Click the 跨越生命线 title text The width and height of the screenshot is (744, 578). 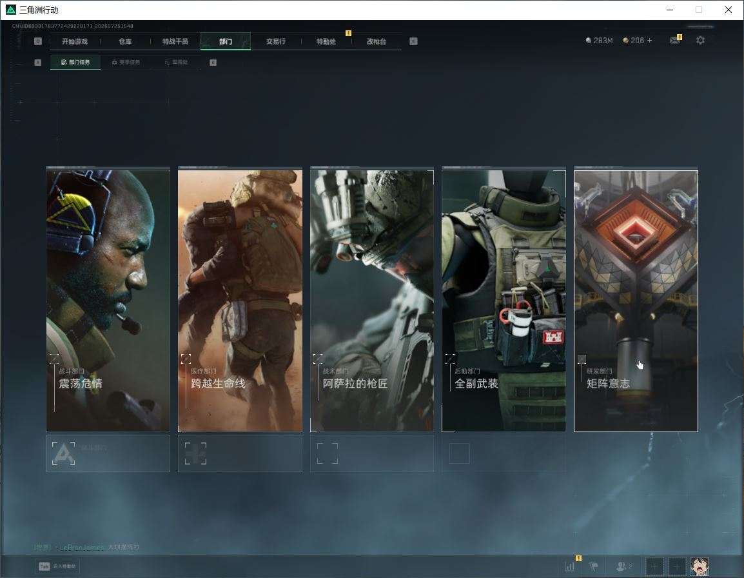pyautogui.click(x=219, y=384)
